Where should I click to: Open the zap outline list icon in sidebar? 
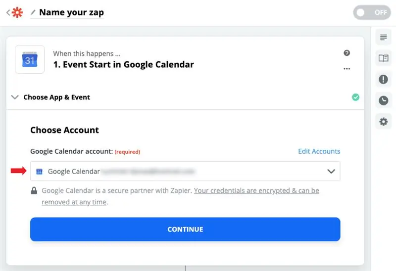pyautogui.click(x=383, y=38)
